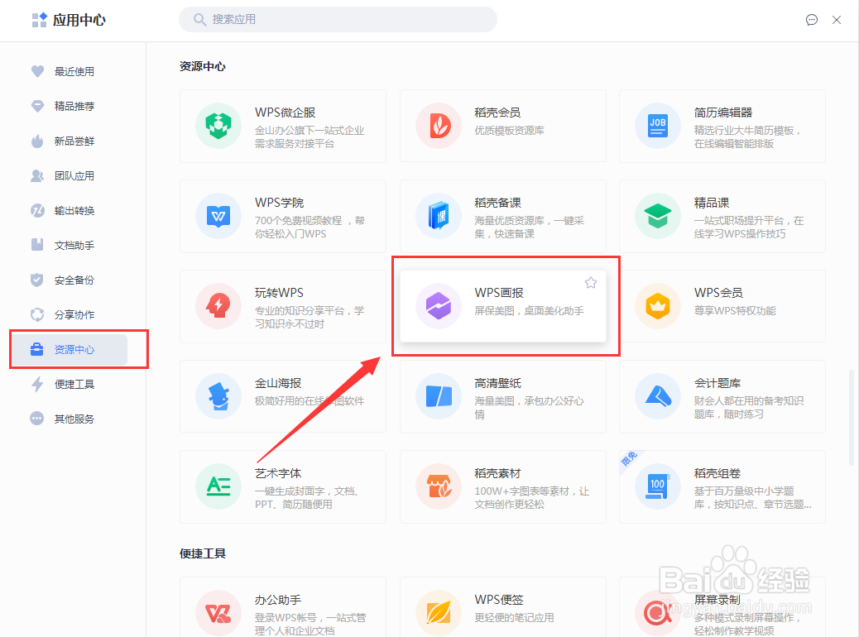Click the 搜索应用 search field
This screenshot has width=859, height=637.
point(338,20)
